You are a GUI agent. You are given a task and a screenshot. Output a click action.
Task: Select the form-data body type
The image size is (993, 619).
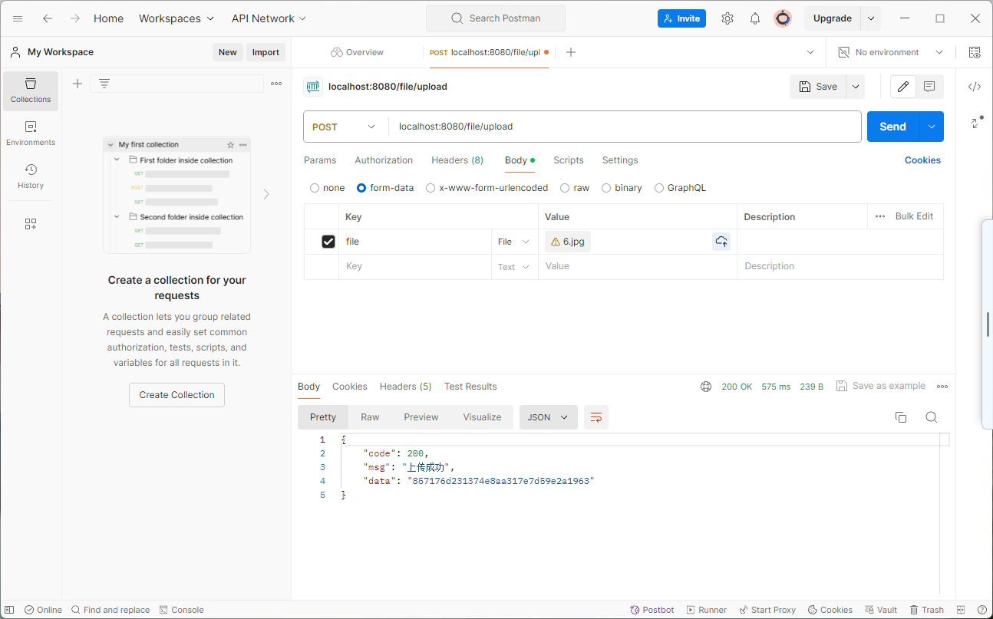pos(361,188)
